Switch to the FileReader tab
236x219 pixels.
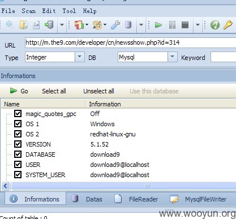tap(136, 199)
